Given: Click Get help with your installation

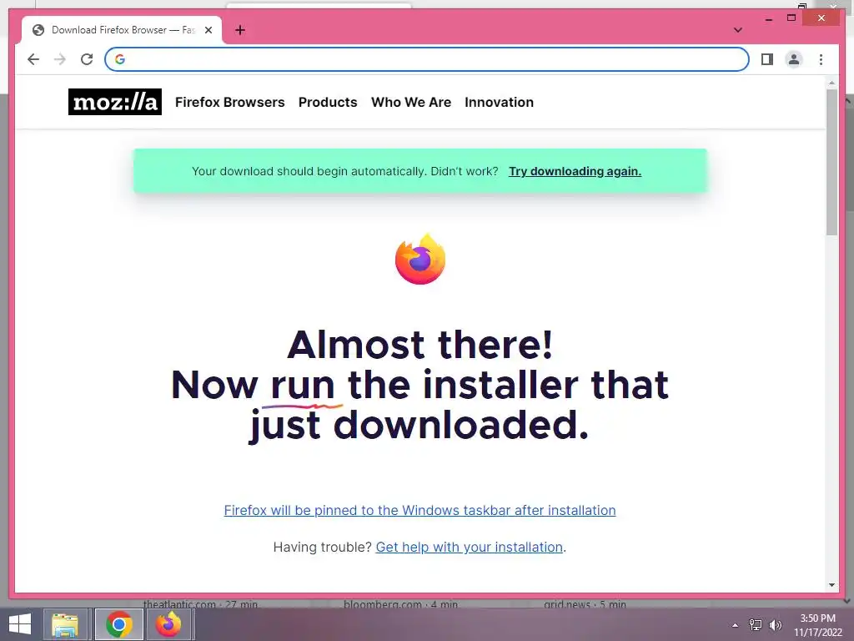Looking at the screenshot, I should pos(469,547).
